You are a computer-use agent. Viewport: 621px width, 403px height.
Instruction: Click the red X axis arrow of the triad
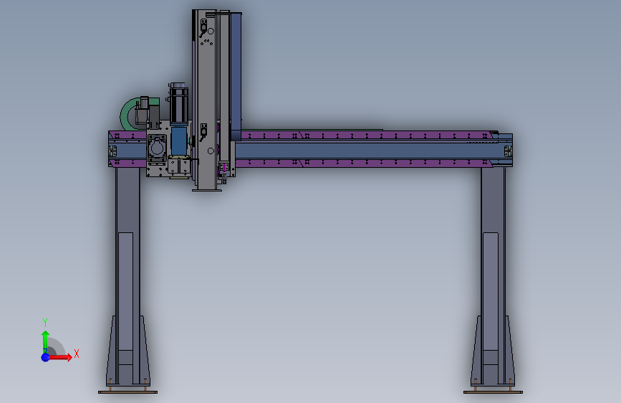60,357
